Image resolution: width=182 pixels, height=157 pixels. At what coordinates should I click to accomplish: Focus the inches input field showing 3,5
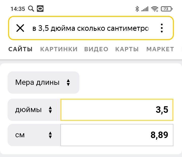[117, 110]
